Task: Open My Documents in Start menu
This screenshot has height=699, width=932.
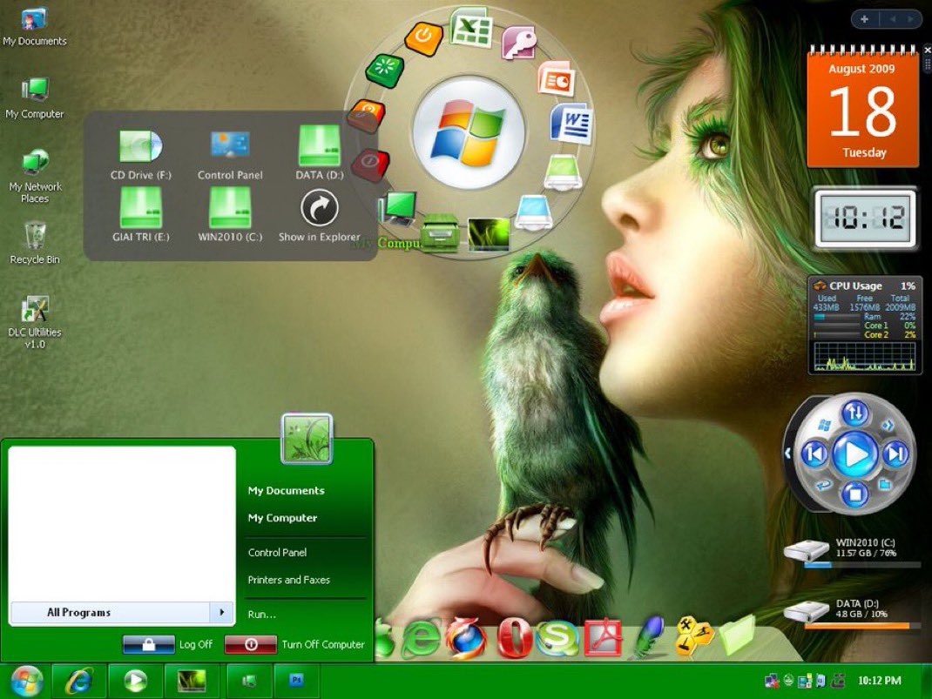Action: point(287,491)
